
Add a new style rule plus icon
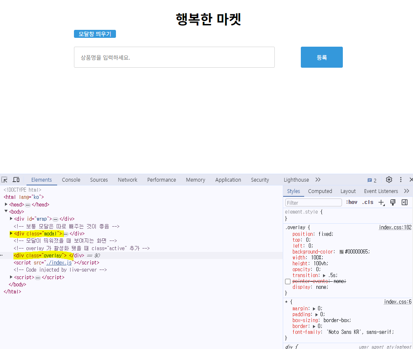pos(381,202)
